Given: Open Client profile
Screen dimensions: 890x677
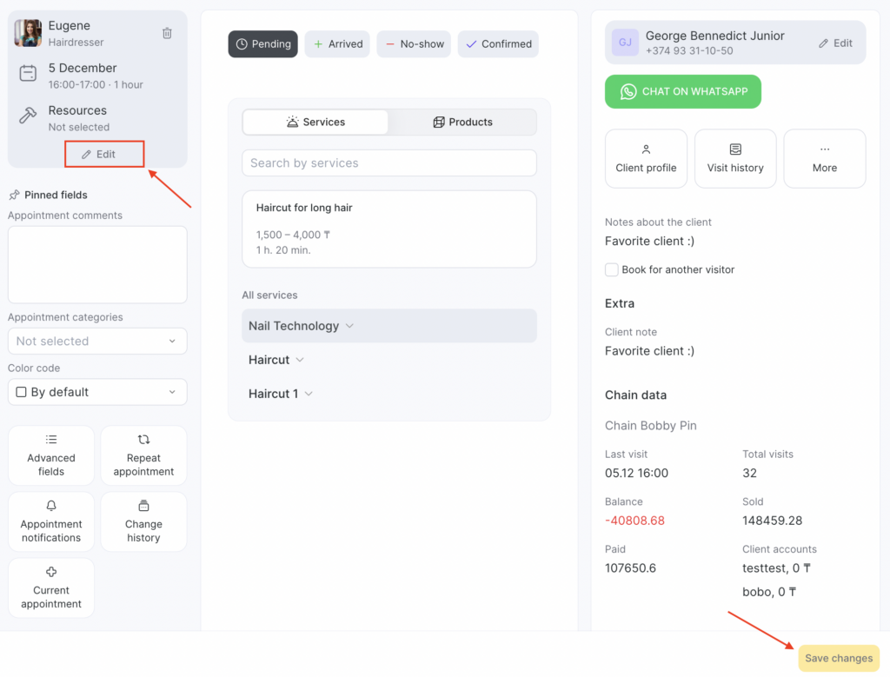Looking at the screenshot, I should (646, 158).
